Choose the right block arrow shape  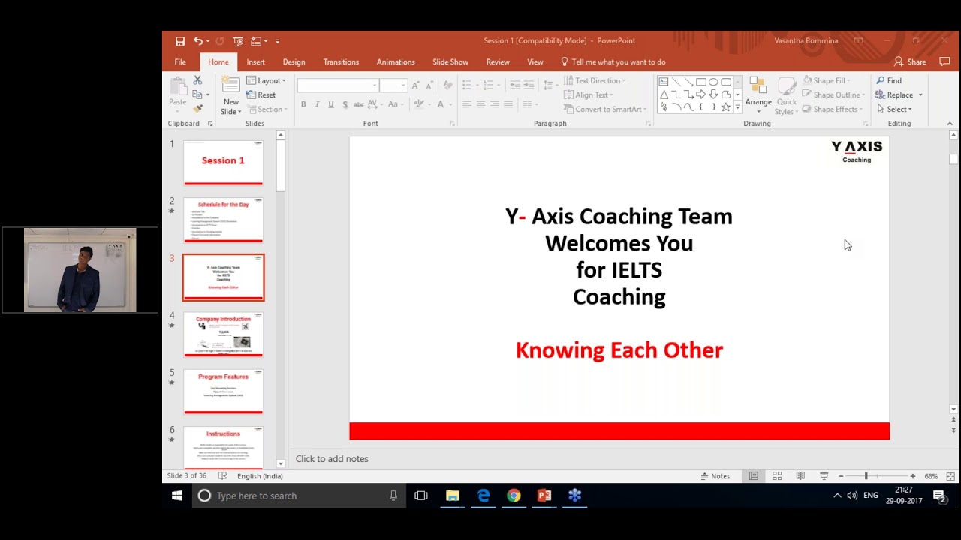(700, 94)
